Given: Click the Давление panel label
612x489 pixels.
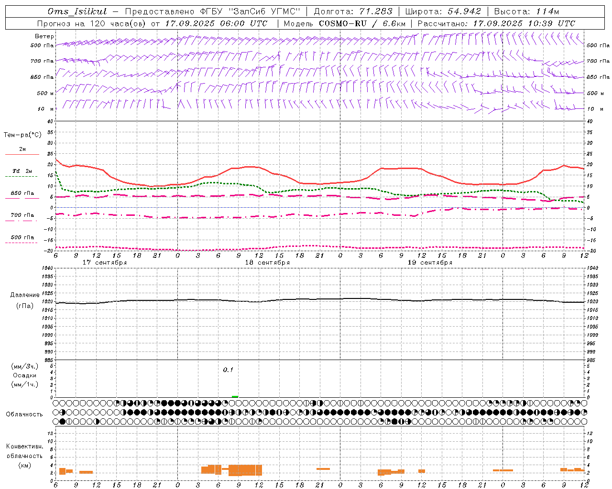Looking at the screenshot, I should [25, 295].
